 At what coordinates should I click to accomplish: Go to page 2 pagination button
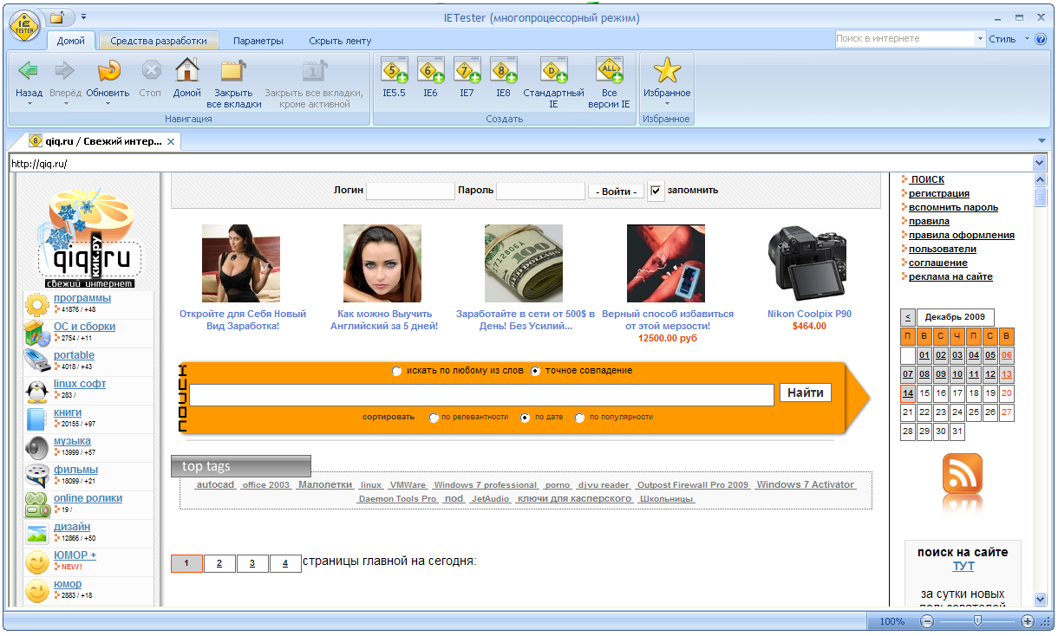[x=219, y=563]
